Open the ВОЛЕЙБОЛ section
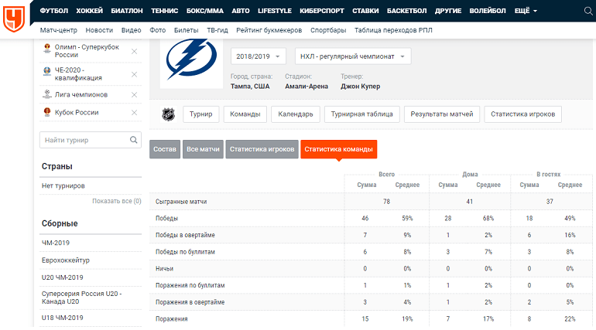The width and height of the screenshot is (596, 330). tap(488, 11)
